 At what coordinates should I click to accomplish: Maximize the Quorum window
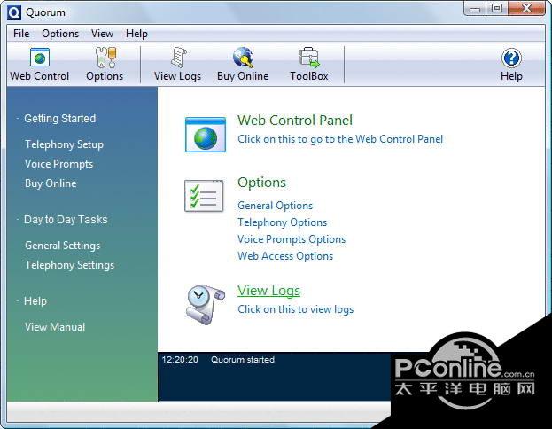click(x=497, y=9)
